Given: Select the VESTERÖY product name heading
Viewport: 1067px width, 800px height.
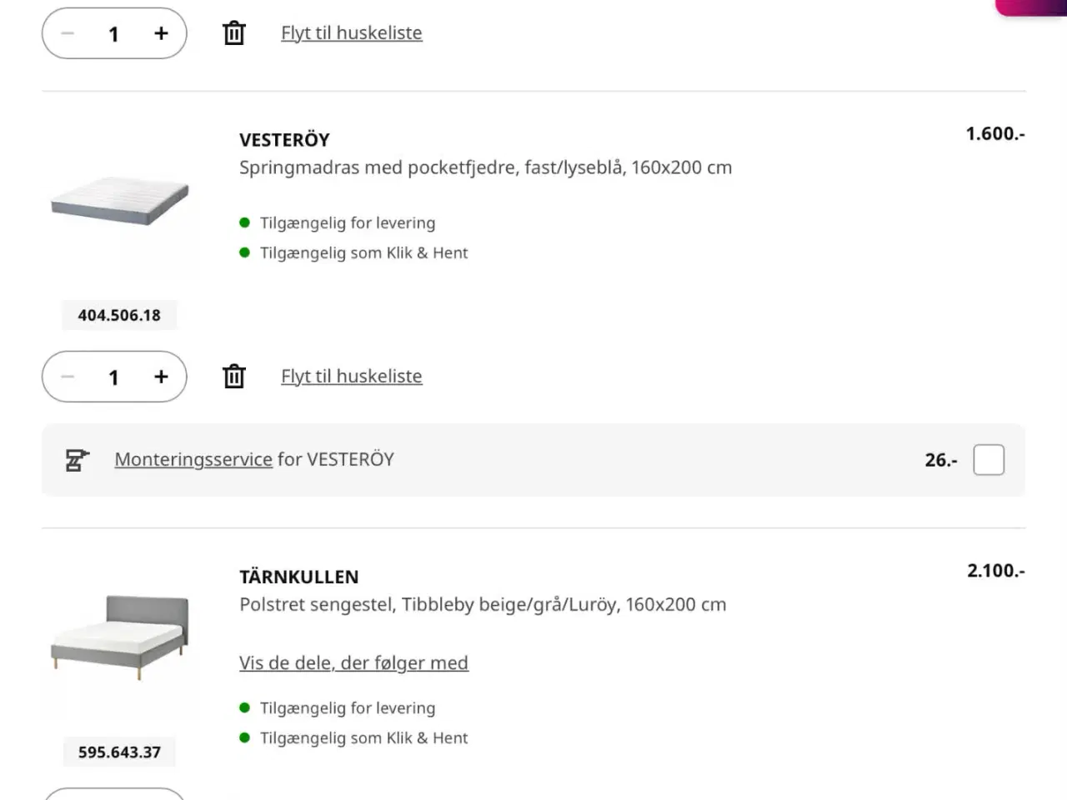Looking at the screenshot, I should tap(284, 139).
